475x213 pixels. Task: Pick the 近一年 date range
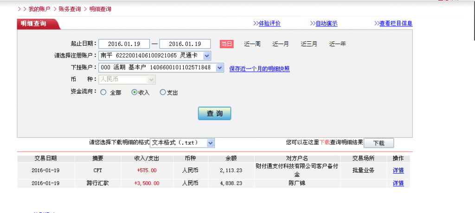pos(337,44)
